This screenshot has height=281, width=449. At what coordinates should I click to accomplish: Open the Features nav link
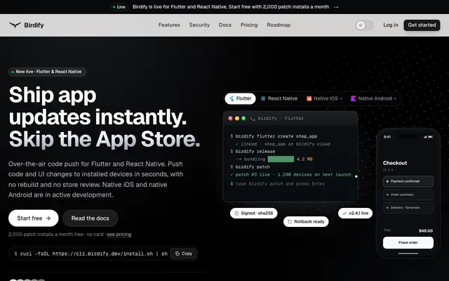point(169,25)
